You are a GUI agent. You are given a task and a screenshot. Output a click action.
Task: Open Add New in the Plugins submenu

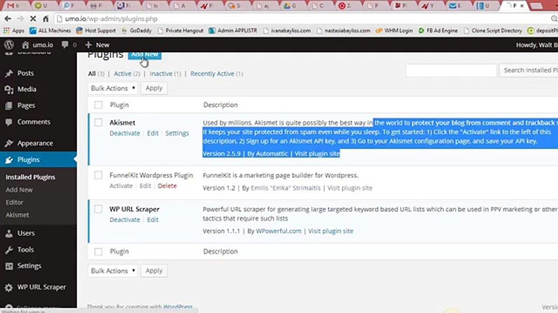[x=19, y=190]
